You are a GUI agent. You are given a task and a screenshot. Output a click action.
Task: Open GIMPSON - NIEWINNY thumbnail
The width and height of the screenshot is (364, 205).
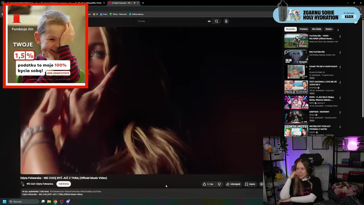coord(296,117)
